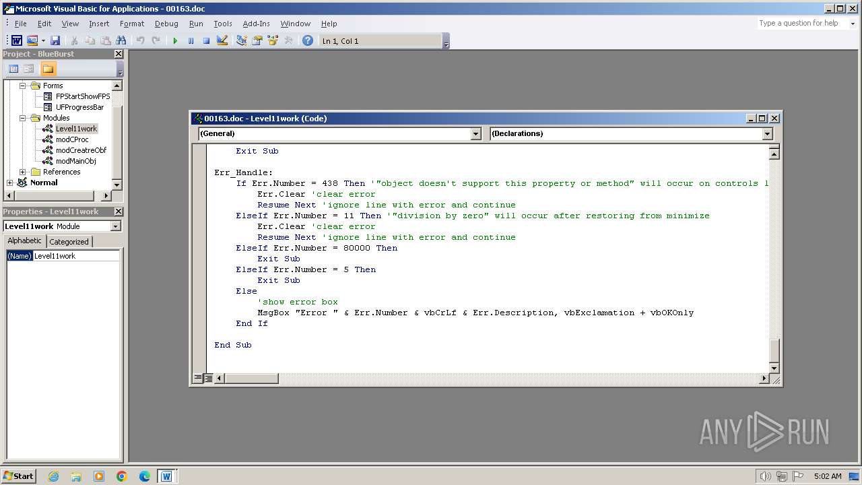Click the Insert UserForm toolbar icon
Viewport: 862px width, 485px height.
(x=32, y=41)
